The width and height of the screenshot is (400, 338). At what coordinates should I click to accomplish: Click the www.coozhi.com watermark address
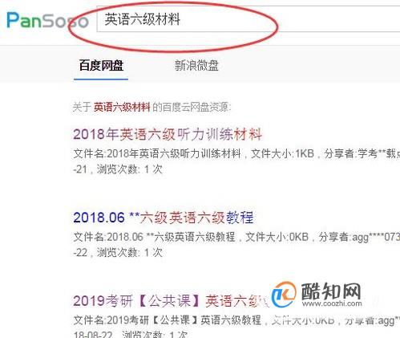(332, 303)
